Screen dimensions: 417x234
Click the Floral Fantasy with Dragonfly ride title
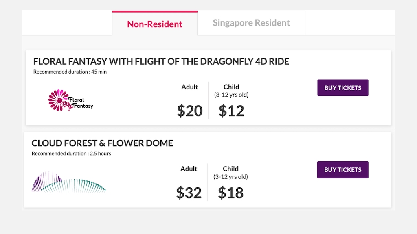161,62
